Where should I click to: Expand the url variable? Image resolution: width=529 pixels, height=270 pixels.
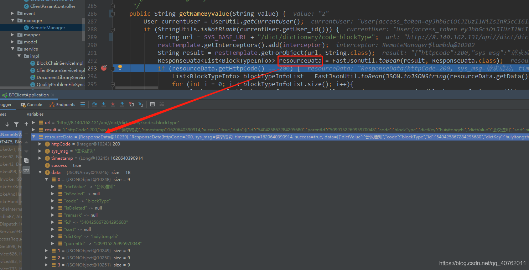tap(34, 122)
